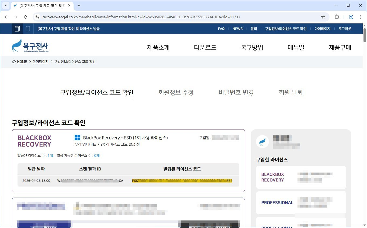Open the 제품소개 menu
This screenshot has width=367, height=228.
point(158,48)
